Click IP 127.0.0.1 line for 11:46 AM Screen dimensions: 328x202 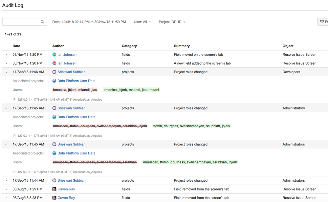point(57,100)
